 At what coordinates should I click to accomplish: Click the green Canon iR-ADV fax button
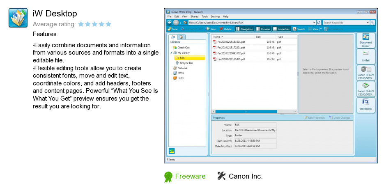click(x=365, y=89)
